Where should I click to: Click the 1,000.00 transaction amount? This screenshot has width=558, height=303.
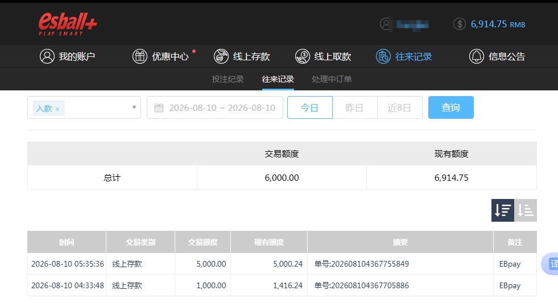point(211,285)
